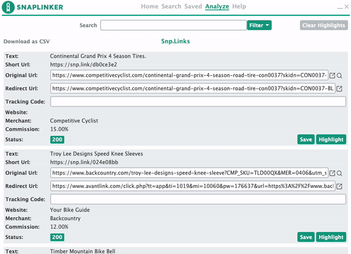Click the Clear Highlights button
The image size is (351, 254).
324,25
